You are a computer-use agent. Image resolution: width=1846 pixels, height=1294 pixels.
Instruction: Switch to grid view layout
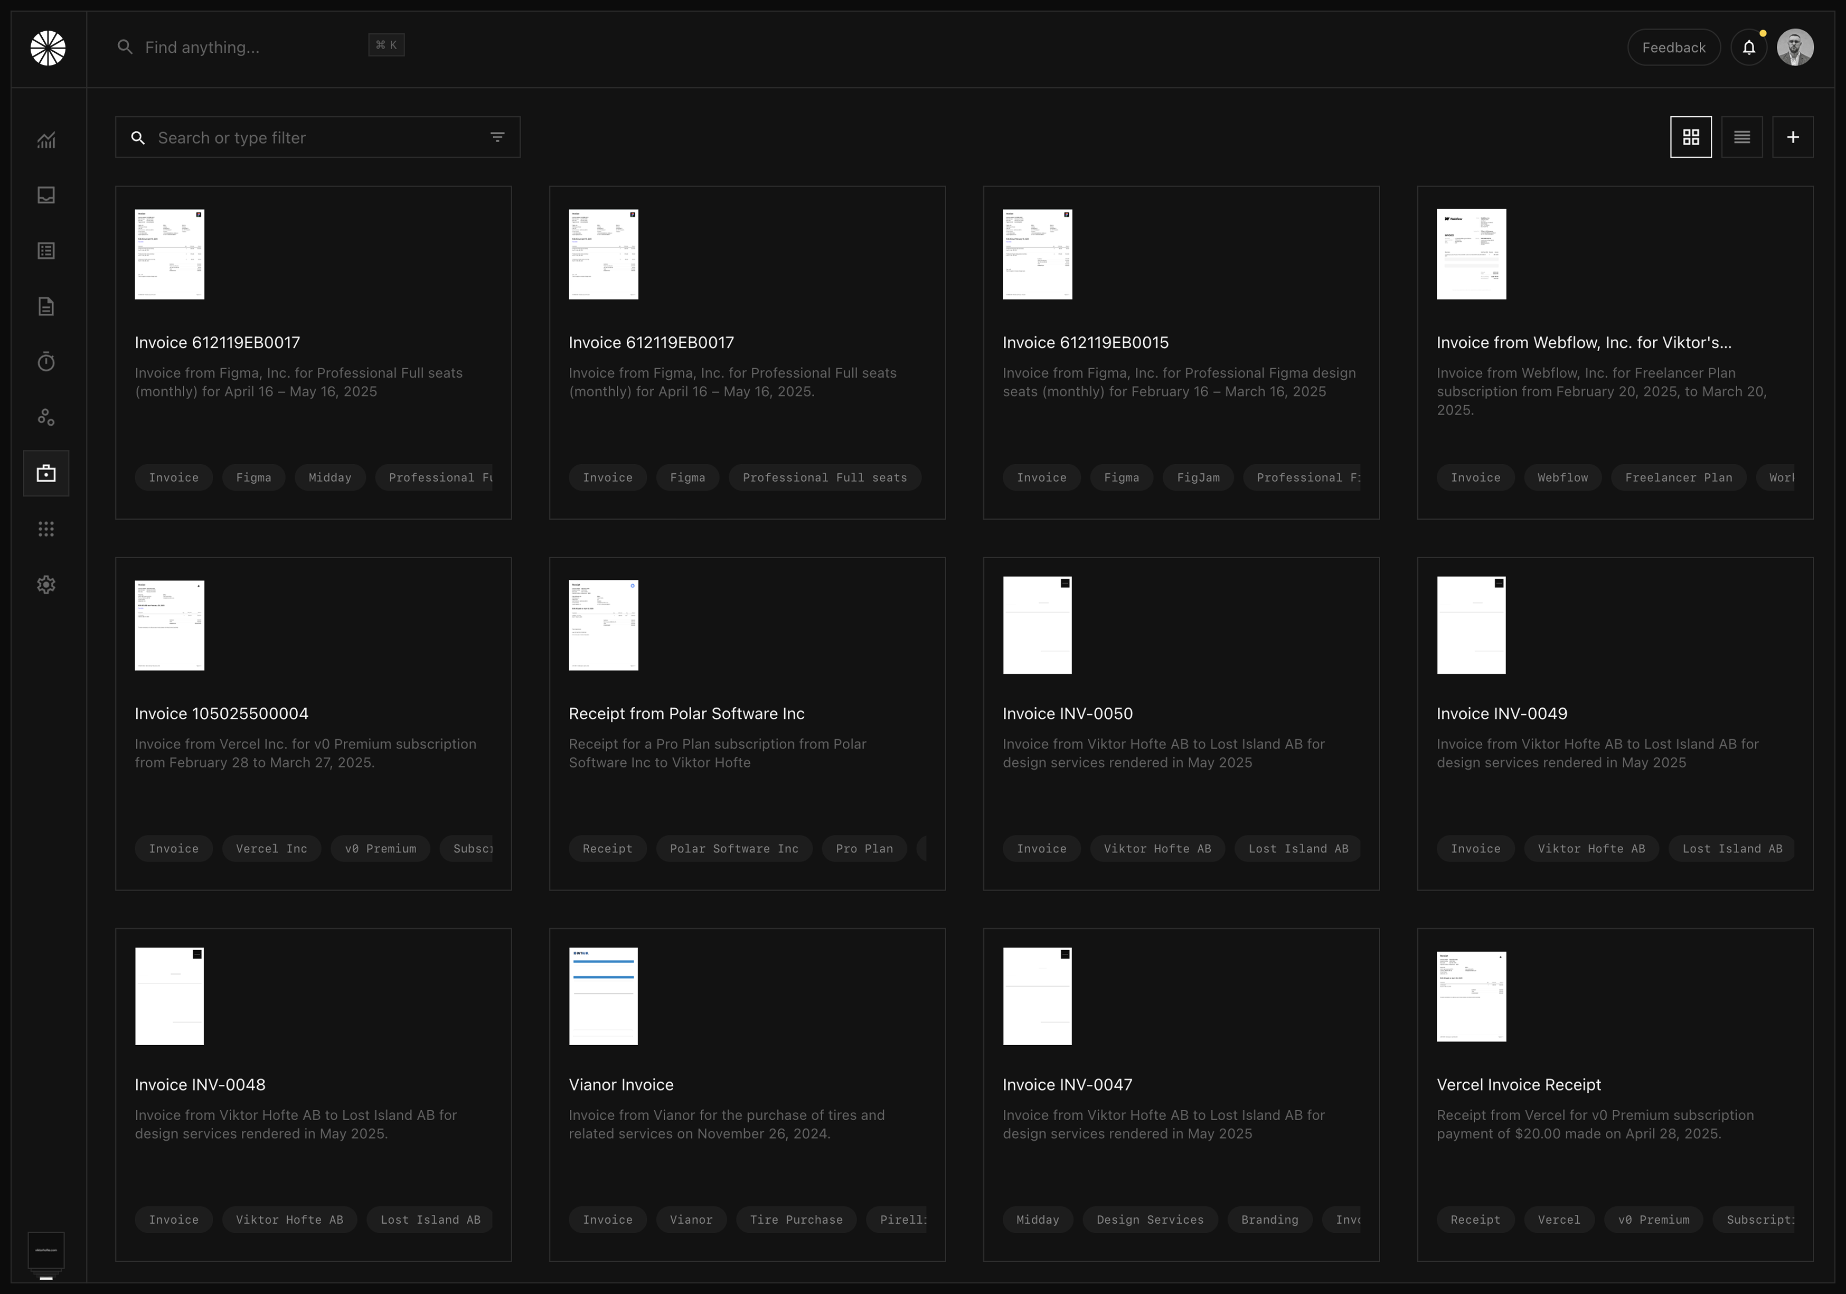pyautogui.click(x=1691, y=137)
